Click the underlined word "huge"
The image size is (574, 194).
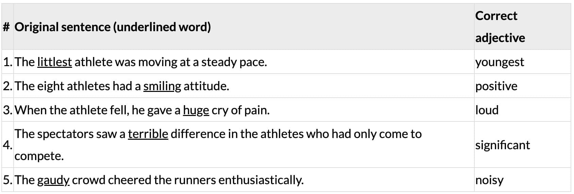(x=196, y=110)
